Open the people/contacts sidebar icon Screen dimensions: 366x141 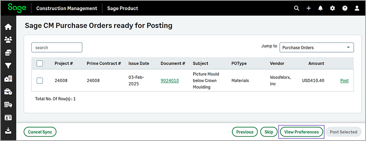click(8, 40)
